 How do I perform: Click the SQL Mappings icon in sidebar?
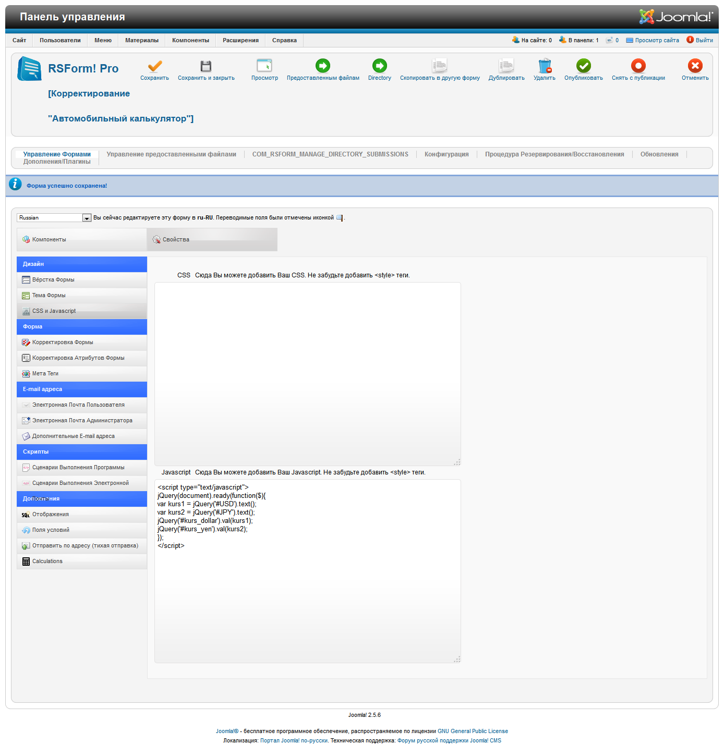coord(26,515)
